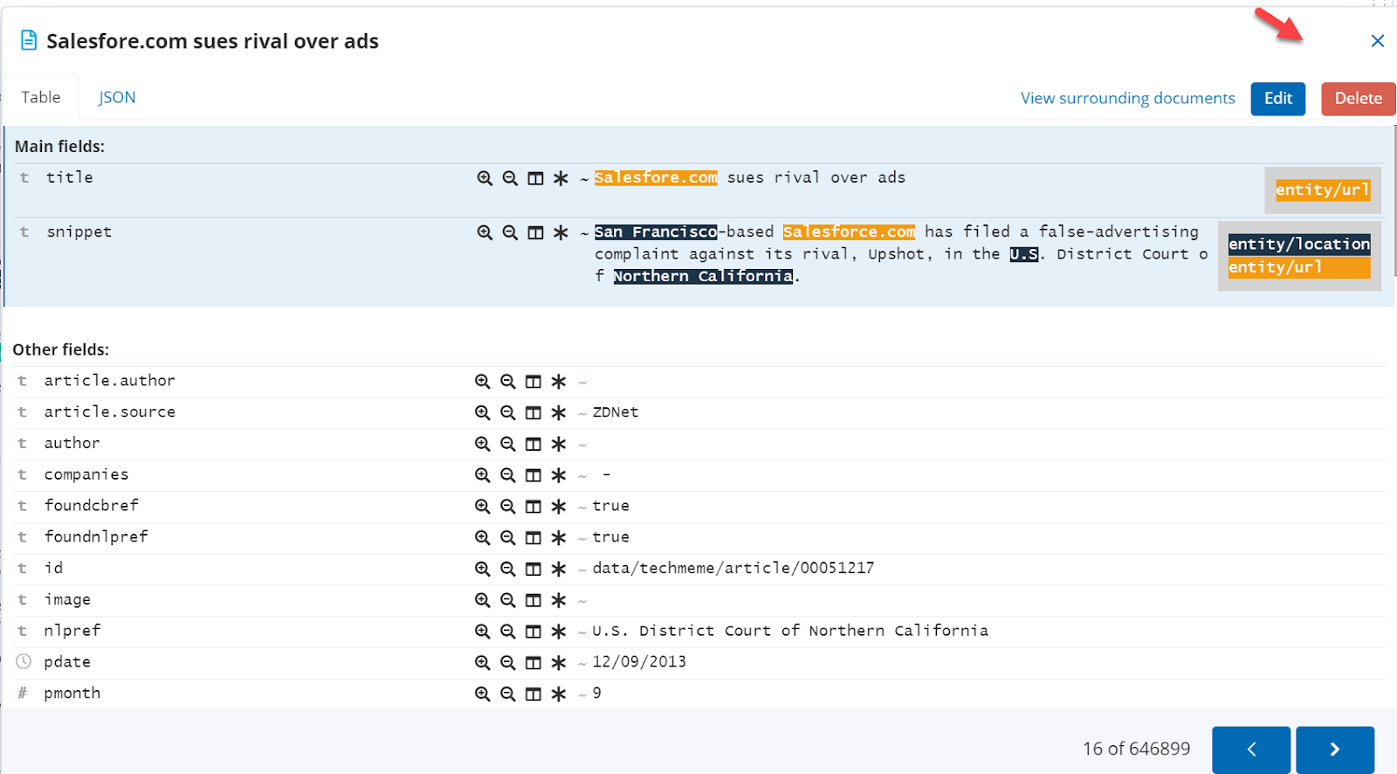The image size is (1397, 774).
Task: Click highlighted Salesfore.com in title value
Action: pyautogui.click(x=656, y=177)
